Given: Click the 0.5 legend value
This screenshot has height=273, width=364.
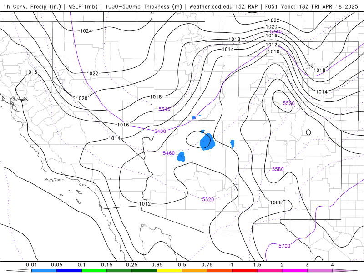Looking at the screenshot, I should pos(182,265).
